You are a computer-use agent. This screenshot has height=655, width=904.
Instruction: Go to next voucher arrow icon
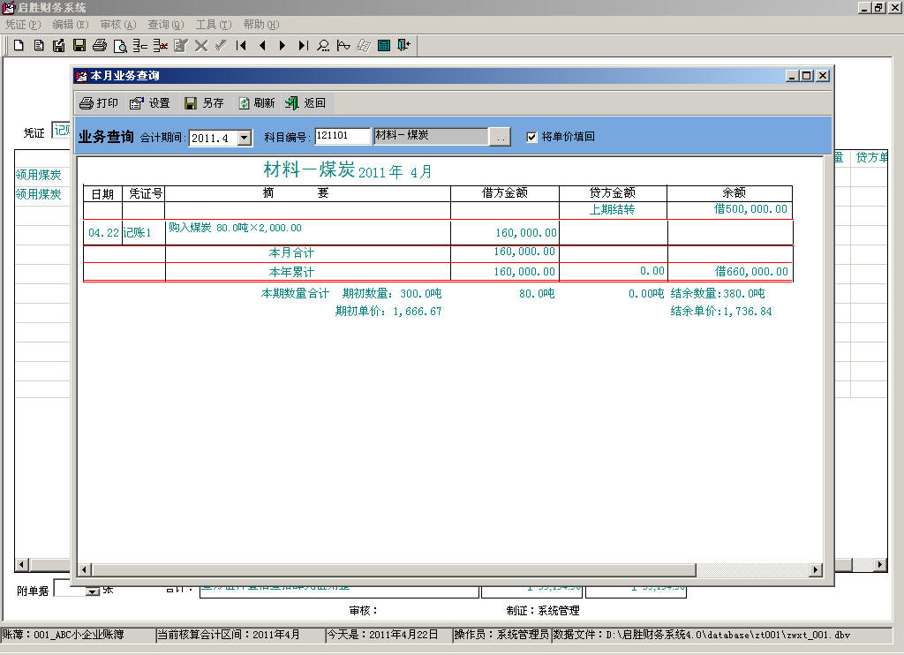[x=282, y=46]
